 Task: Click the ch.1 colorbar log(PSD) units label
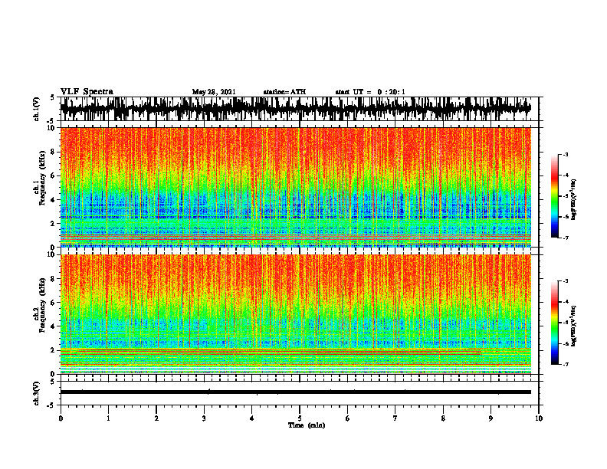click(x=574, y=199)
